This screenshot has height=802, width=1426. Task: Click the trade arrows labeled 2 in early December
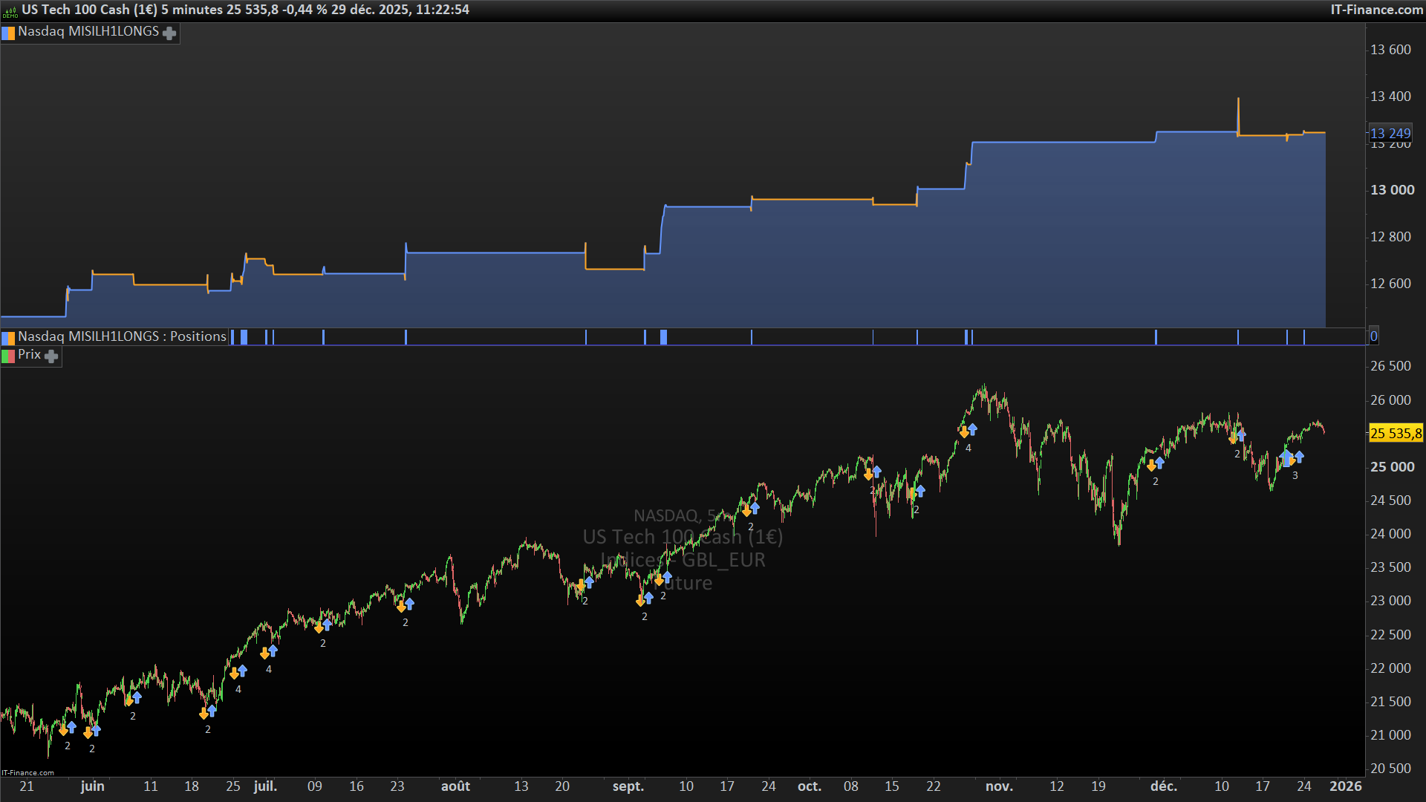(x=1155, y=464)
